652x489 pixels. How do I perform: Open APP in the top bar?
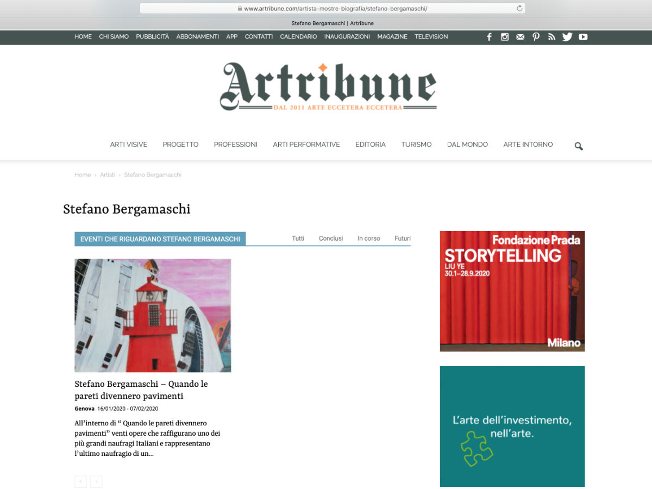(232, 36)
